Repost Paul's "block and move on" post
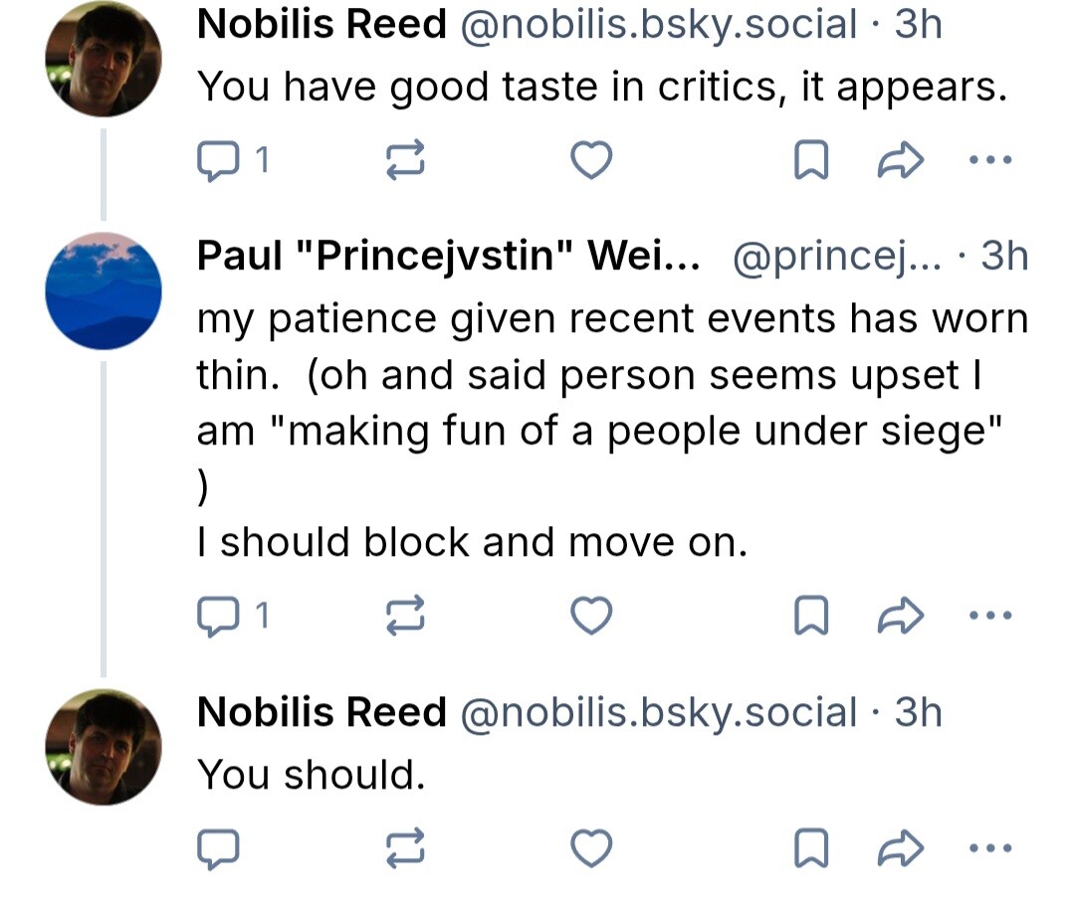This screenshot has width=1075, height=907. point(405,618)
